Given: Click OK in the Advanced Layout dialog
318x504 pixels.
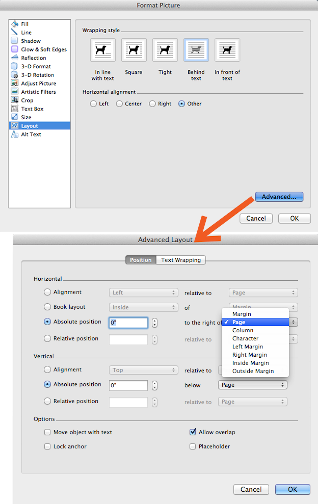Looking at the screenshot, I should pos(292,489).
